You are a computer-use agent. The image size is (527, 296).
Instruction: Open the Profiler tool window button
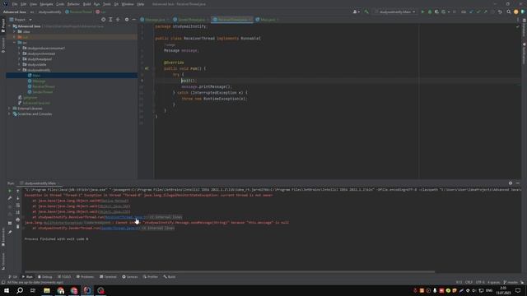pyautogui.click(x=150, y=277)
